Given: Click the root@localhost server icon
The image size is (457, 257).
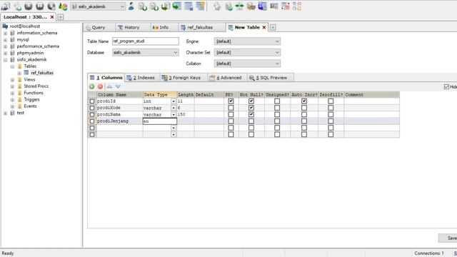Looking at the screenshot, I should 5,26.
